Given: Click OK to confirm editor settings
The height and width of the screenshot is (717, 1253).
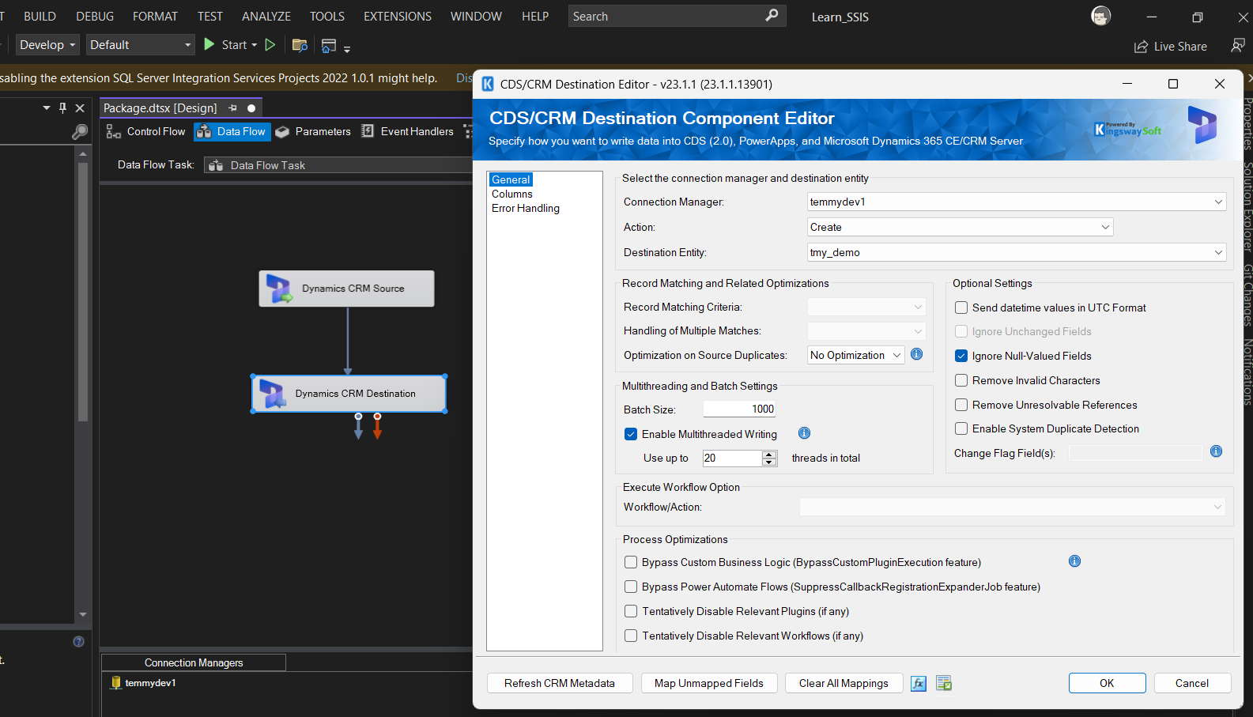Looking at the screenshot, I should [x=1107, y=683].
